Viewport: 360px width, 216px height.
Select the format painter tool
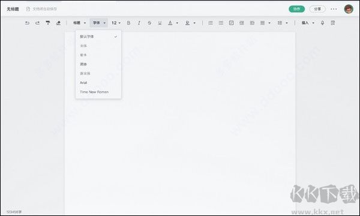point(48,23)
